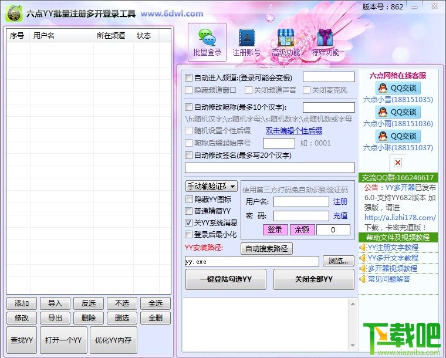446x358 pixels.
Task: Click 一键登陆勾选YY button
Action: 226,279
